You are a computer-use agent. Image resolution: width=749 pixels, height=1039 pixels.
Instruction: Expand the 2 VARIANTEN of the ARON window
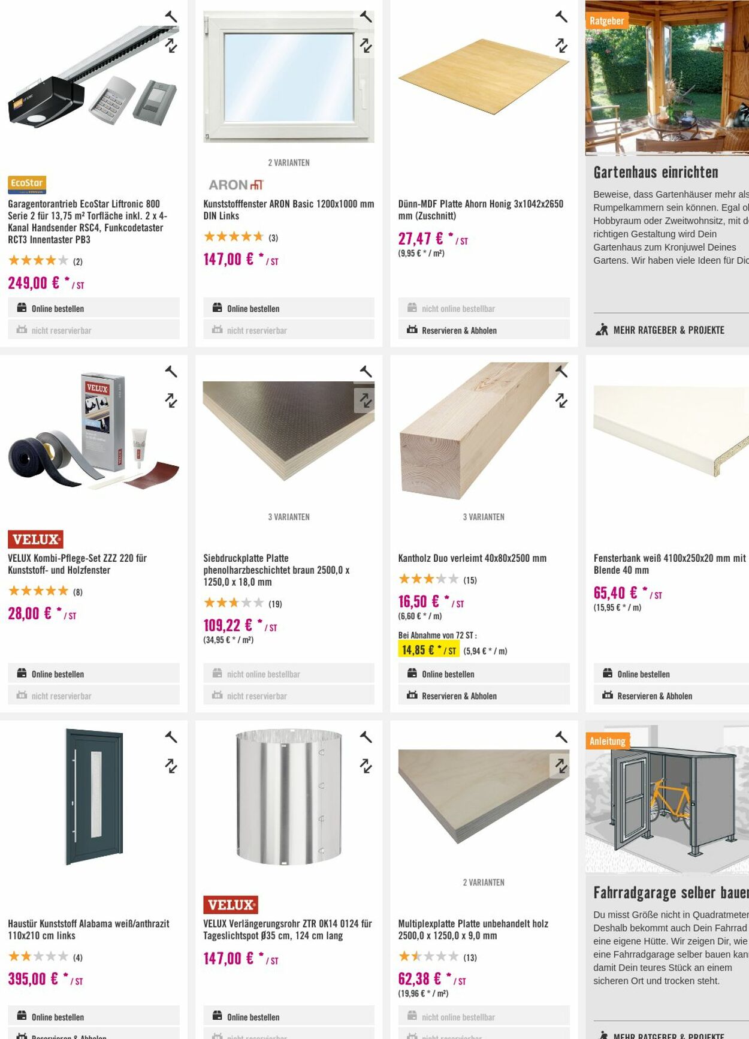(289, 162)
